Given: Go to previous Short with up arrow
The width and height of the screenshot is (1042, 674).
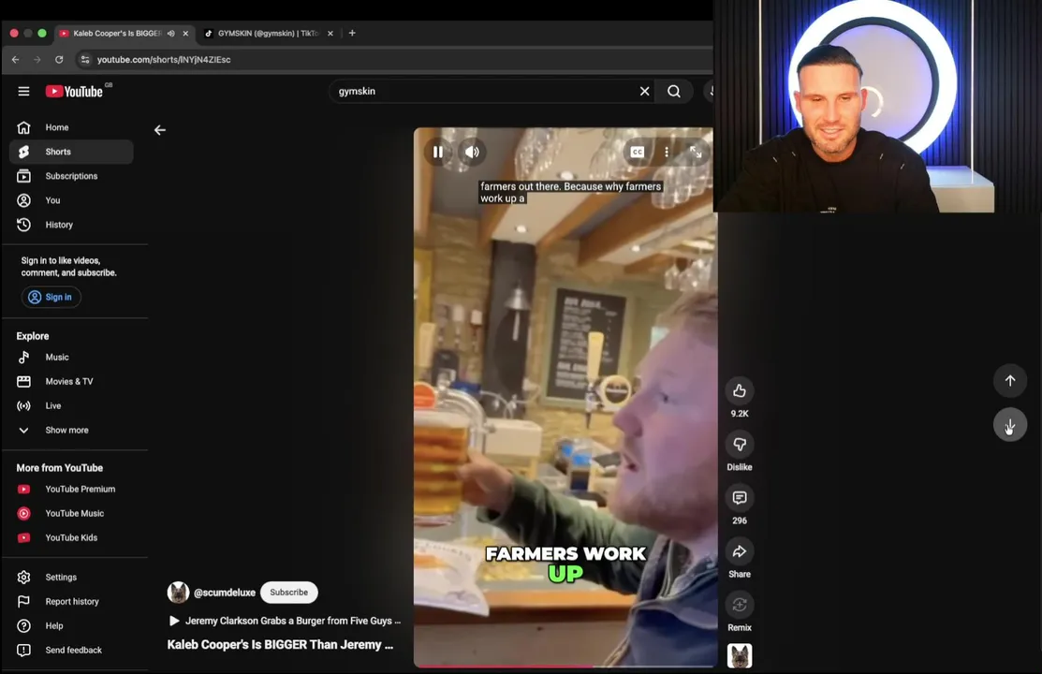Looking at the screenshot, I should [1010, 381].
